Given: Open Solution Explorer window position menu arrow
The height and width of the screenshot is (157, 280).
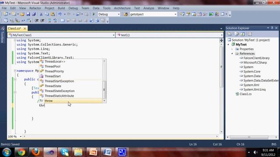Looking at the screenshot, I should [268, 28].
